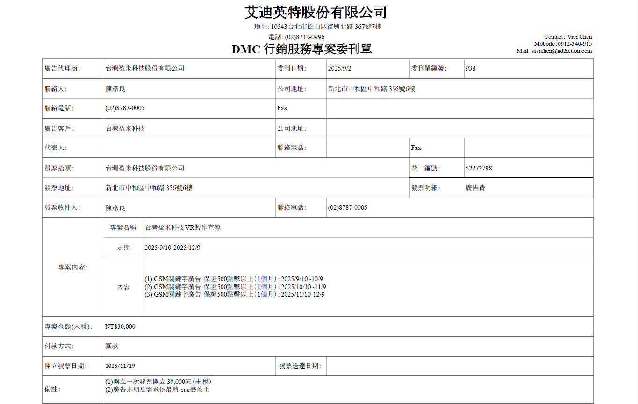Screen dimensions: 638x404
Task: Click the payment method value 匯款
Action: (112, 347)
